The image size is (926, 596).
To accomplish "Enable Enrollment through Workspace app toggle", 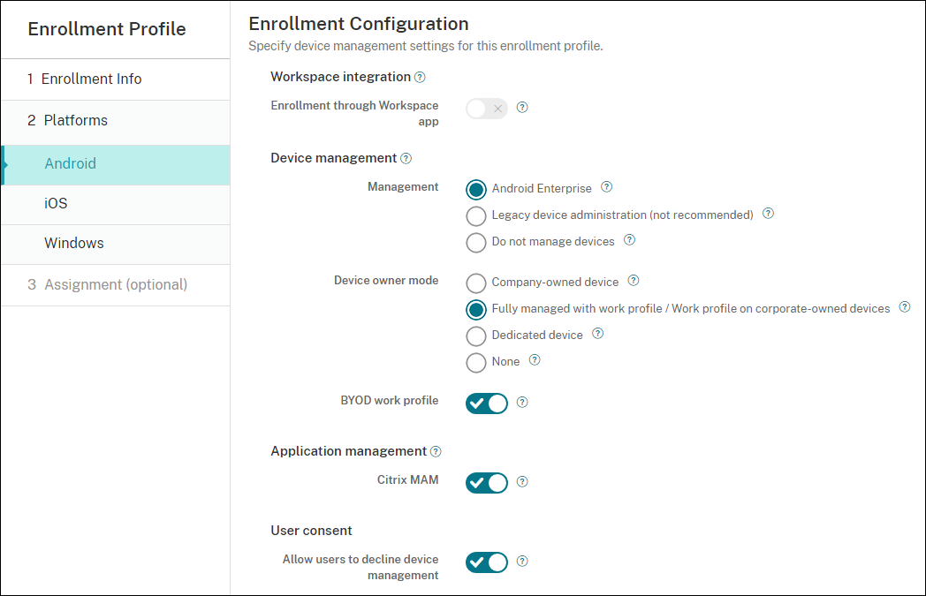I will pos(487,109).
